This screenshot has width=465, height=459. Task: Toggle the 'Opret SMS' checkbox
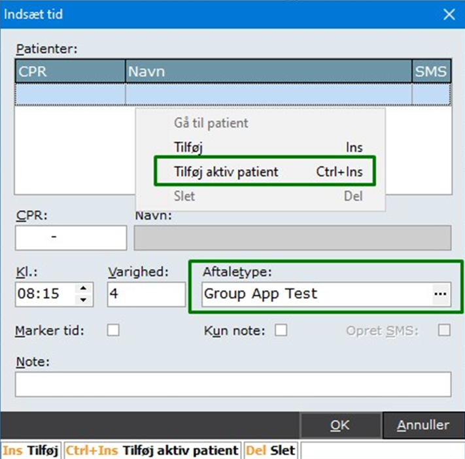click(x=444, y=330)
